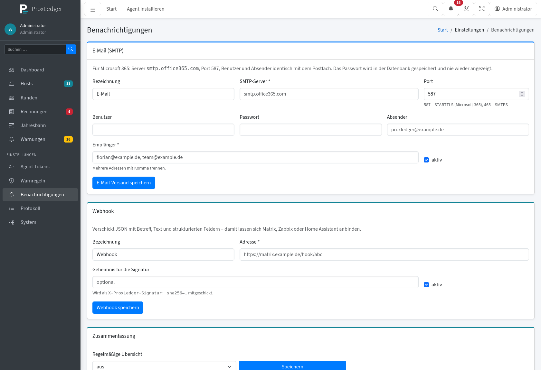
Task: Switch dark mode with the moon icon
Action: 466,9
